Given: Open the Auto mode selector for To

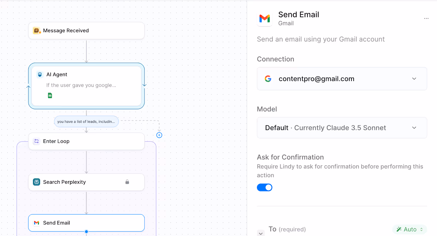Looking at the screenshot, I should click(x=410, y=229).
